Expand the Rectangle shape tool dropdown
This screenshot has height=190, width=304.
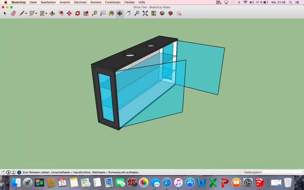tap(46, 14)
